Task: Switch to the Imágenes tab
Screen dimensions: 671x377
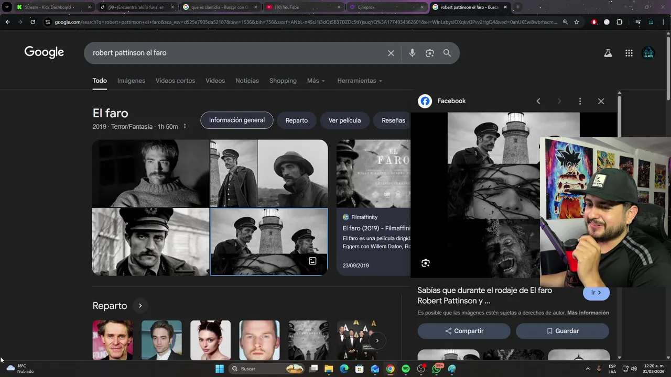Action: [x=131, y=81]
